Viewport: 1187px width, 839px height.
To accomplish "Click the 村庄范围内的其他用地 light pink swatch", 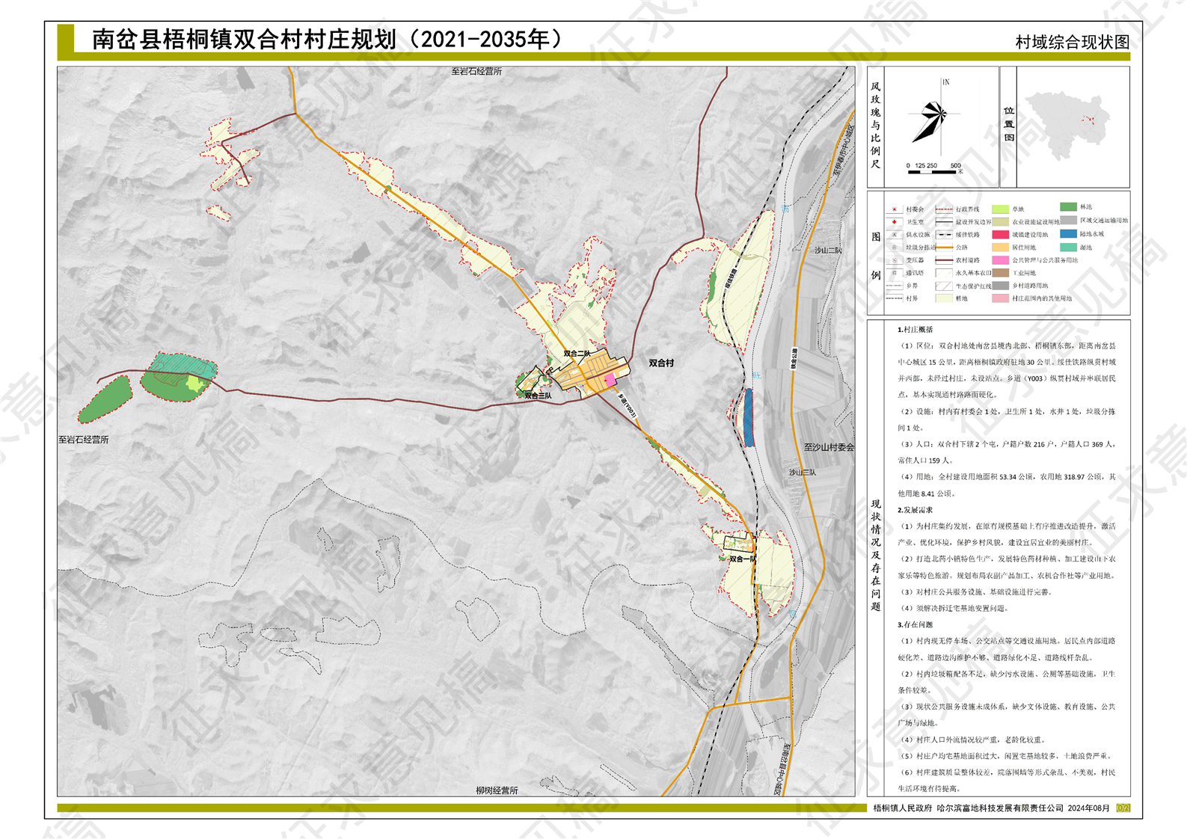I will point(1000,298).
